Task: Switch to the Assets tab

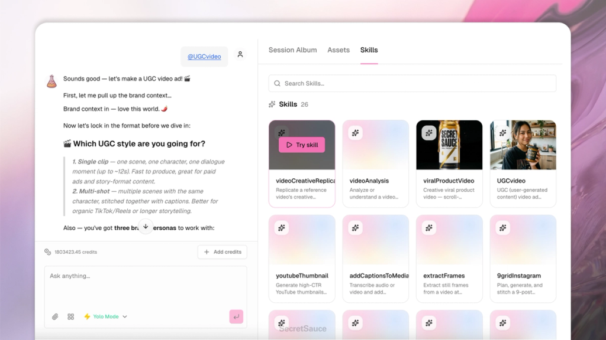Action: (338, 50)
